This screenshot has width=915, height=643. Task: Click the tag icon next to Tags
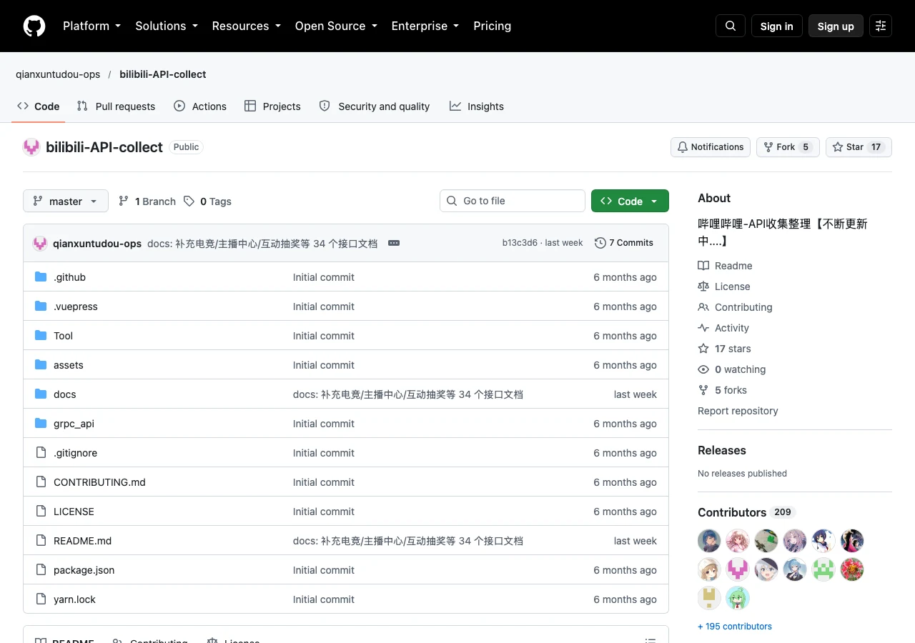189,201
